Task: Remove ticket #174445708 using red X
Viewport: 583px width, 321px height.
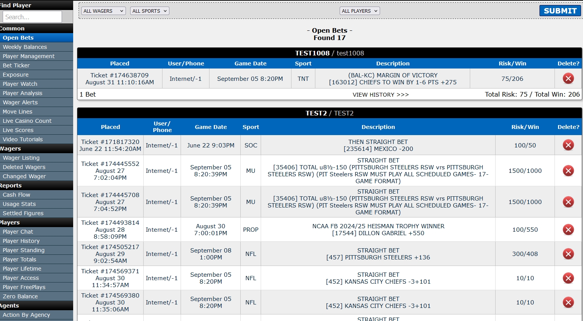Action: pyautogui.click(x=568, y=202)
